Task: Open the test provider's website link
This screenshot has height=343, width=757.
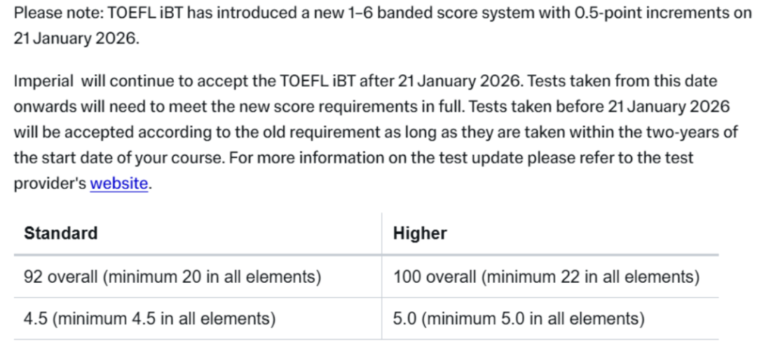Action: (119, 184)
